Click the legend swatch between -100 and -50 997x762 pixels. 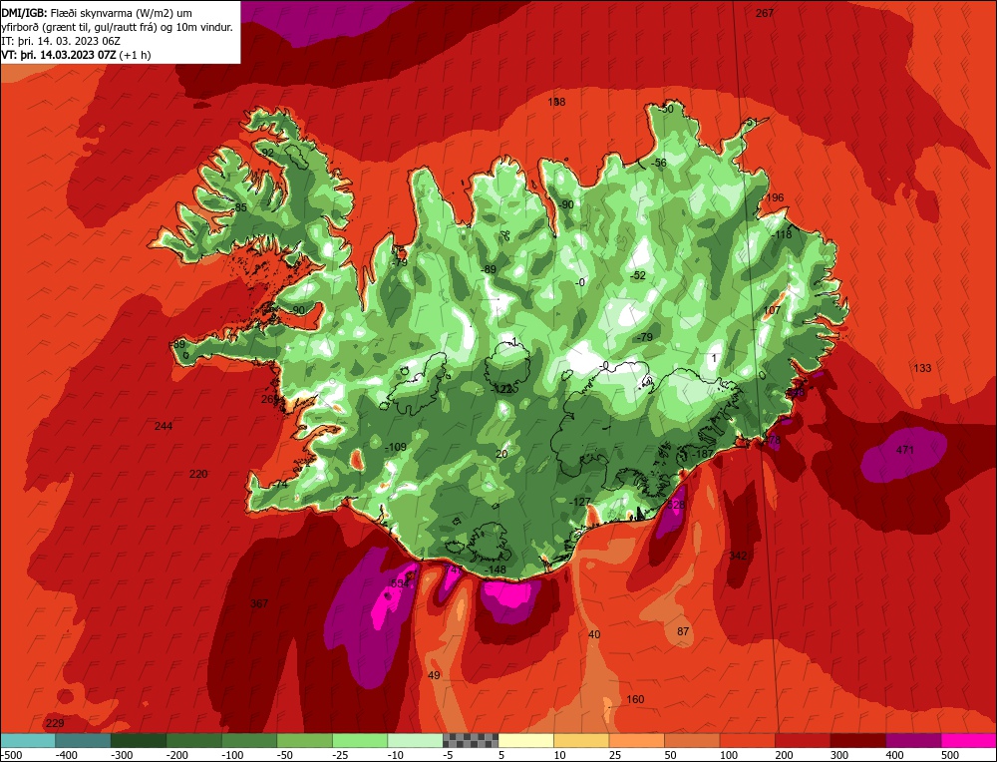pos(249,740)
